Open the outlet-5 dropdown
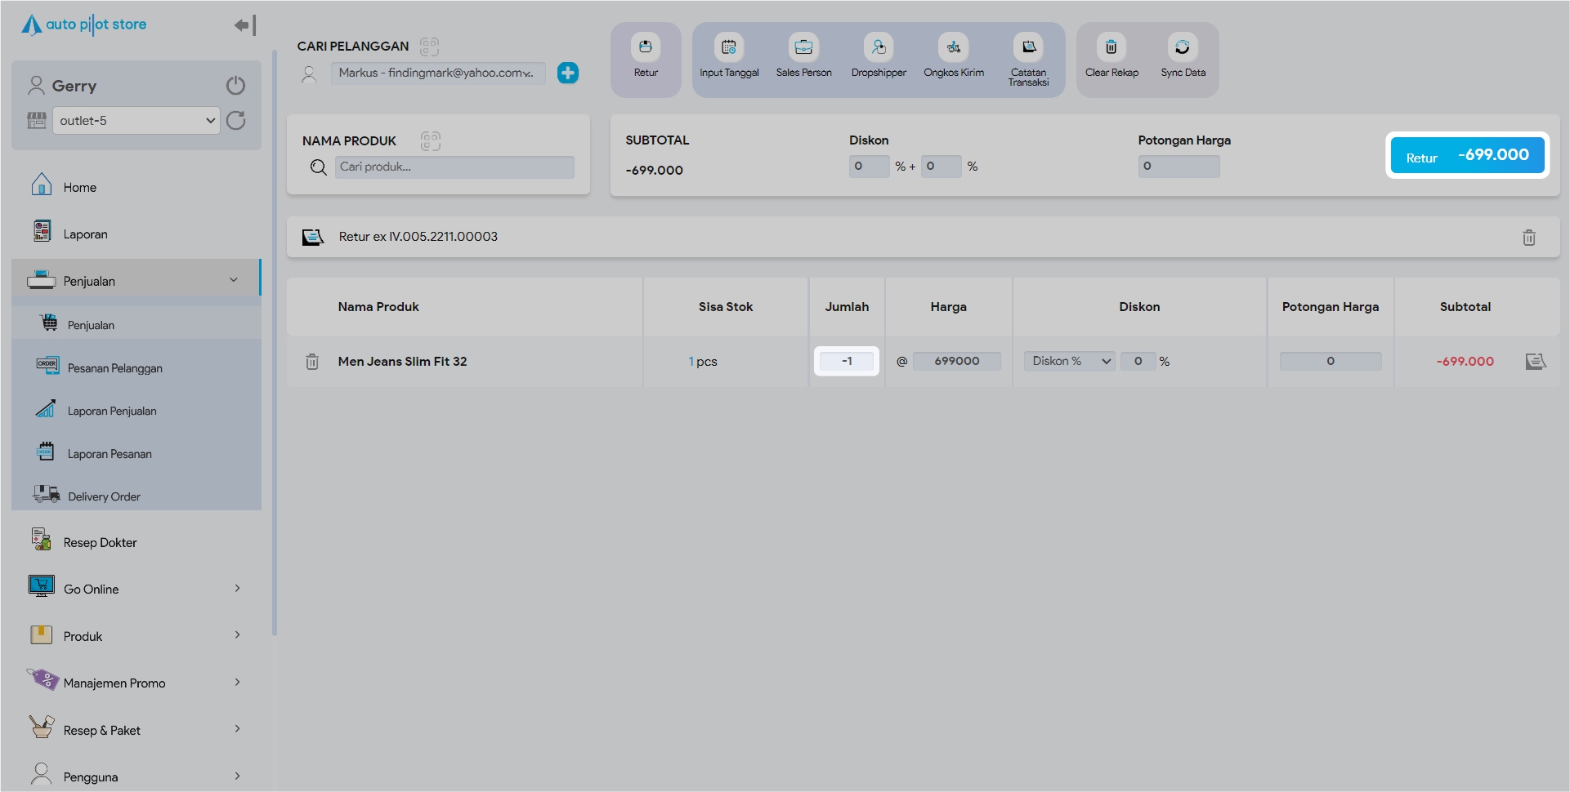This screenshot has height=792, width=1570. pyautogui.click(x=136, y=121)
